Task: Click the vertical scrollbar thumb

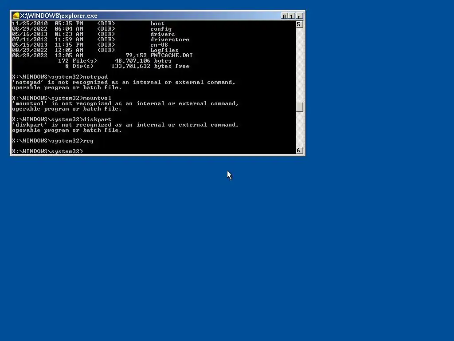Action: (299, 107)
